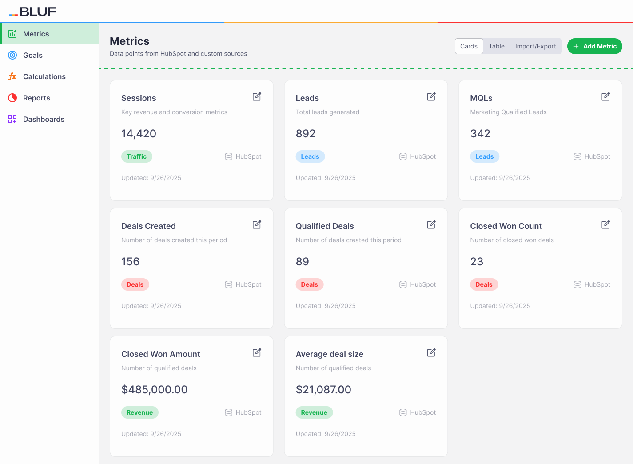Click the Deals tag on Closed Won Count card
The height and width of the screenshot is (464, 633).
coord(484,284)
